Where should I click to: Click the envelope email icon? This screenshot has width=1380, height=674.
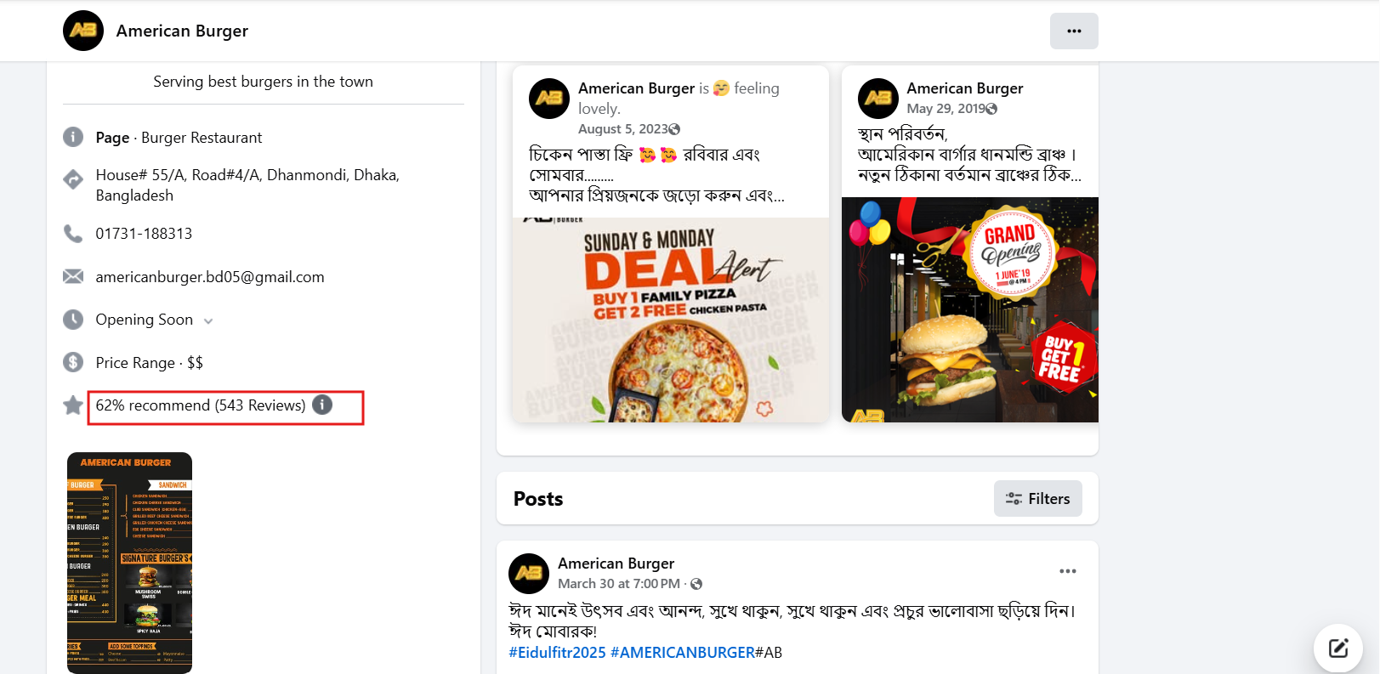pos(73,277)
